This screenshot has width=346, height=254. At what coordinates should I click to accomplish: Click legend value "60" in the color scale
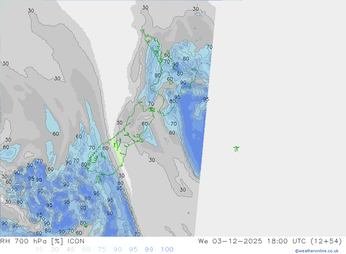point(86,249)
